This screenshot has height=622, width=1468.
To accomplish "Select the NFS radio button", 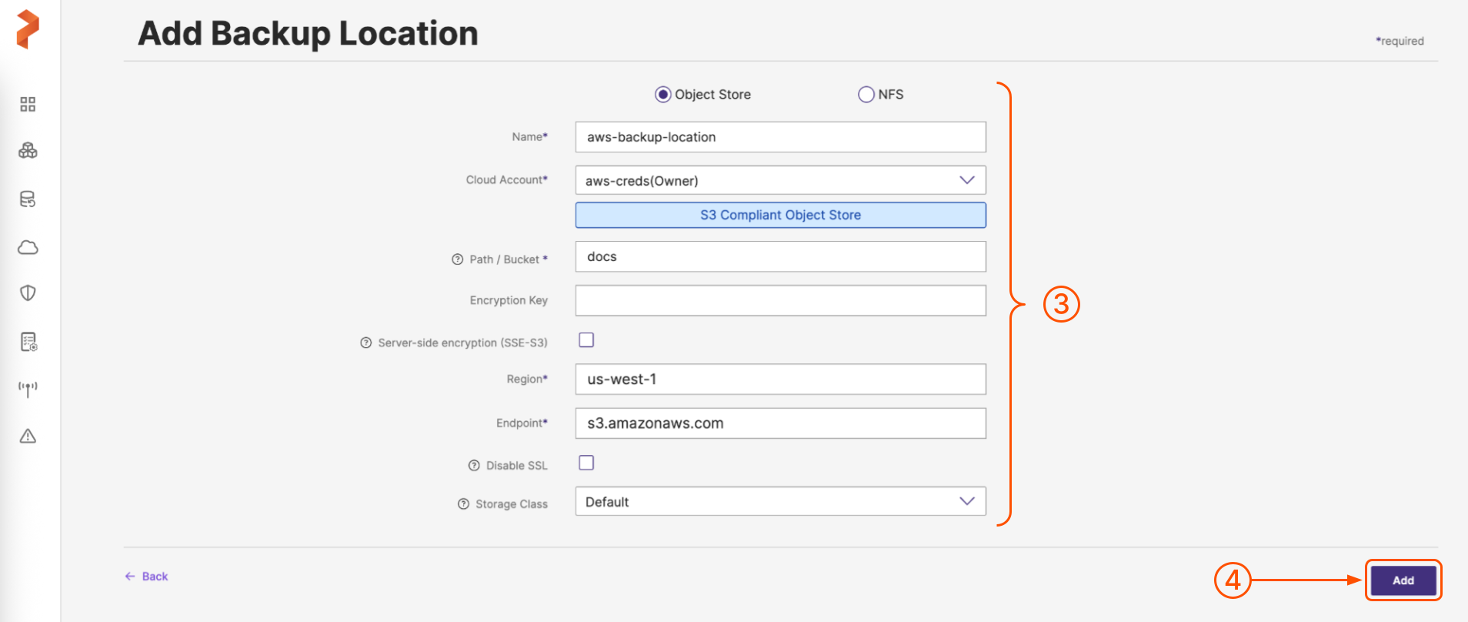I will pos(866,95).
